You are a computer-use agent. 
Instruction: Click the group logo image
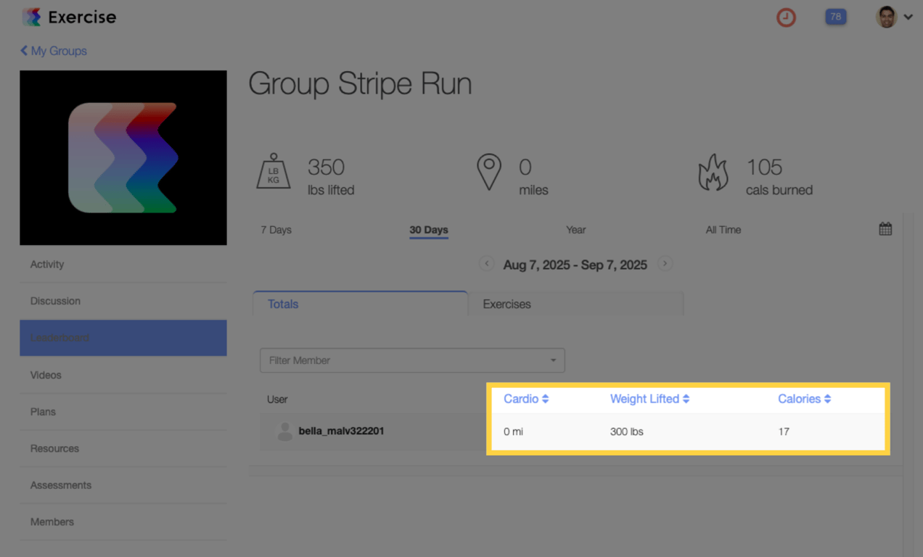point(123,157)
